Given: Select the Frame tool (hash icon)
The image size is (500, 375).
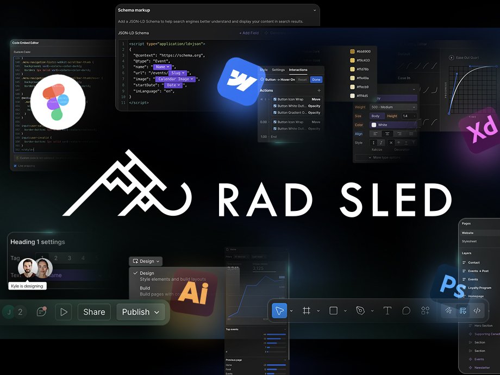Looking at the screenshot, I should (x=307, y=310).
